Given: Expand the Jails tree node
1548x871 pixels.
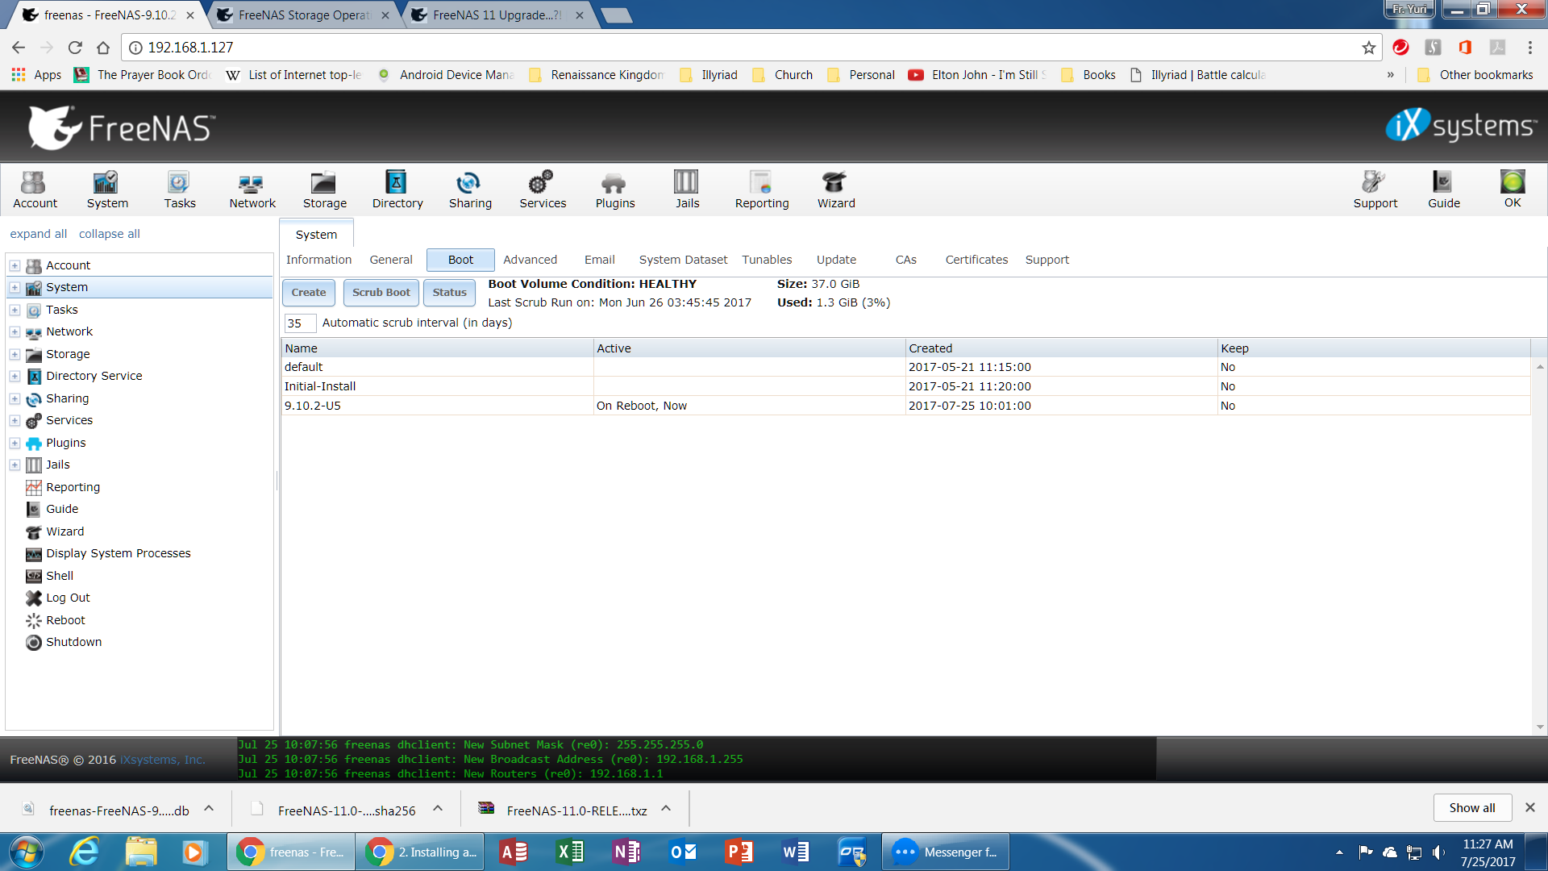Looking at the screenshot, I should [15, 465].
